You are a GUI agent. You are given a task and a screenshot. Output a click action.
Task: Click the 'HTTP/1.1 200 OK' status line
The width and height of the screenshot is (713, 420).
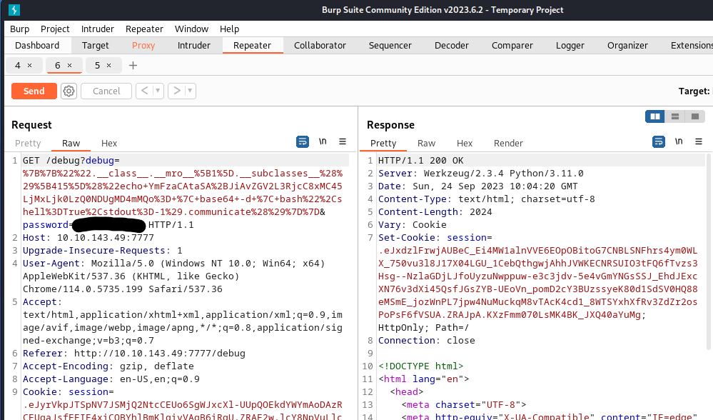click(421, 161)
